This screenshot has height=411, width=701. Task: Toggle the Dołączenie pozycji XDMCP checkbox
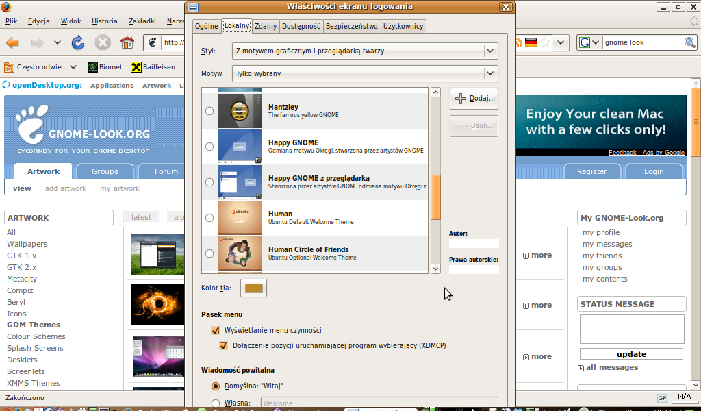pos(224,346)
